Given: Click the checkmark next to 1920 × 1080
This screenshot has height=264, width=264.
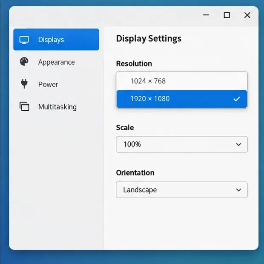Looking at the screenshot, I should pyautogui.click(x=237, y=99).
